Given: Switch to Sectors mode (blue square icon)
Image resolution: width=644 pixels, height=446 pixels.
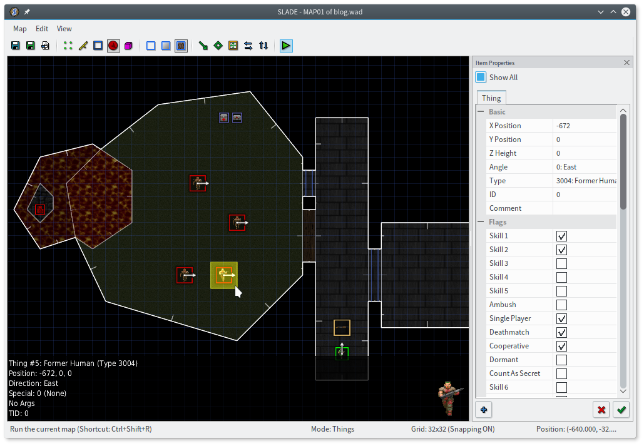Looking at the screenshot, I should click(x=98, y=46).
